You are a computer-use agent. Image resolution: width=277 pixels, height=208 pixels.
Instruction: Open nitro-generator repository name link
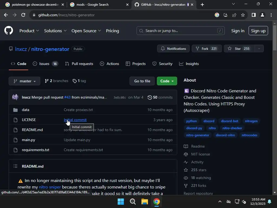coord(50,49)
